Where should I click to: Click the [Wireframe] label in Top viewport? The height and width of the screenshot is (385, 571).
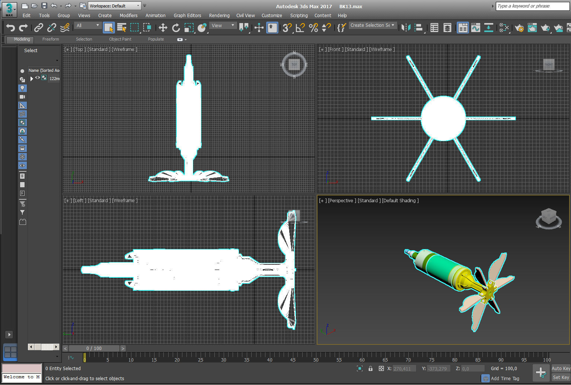[x=124, y=49]
